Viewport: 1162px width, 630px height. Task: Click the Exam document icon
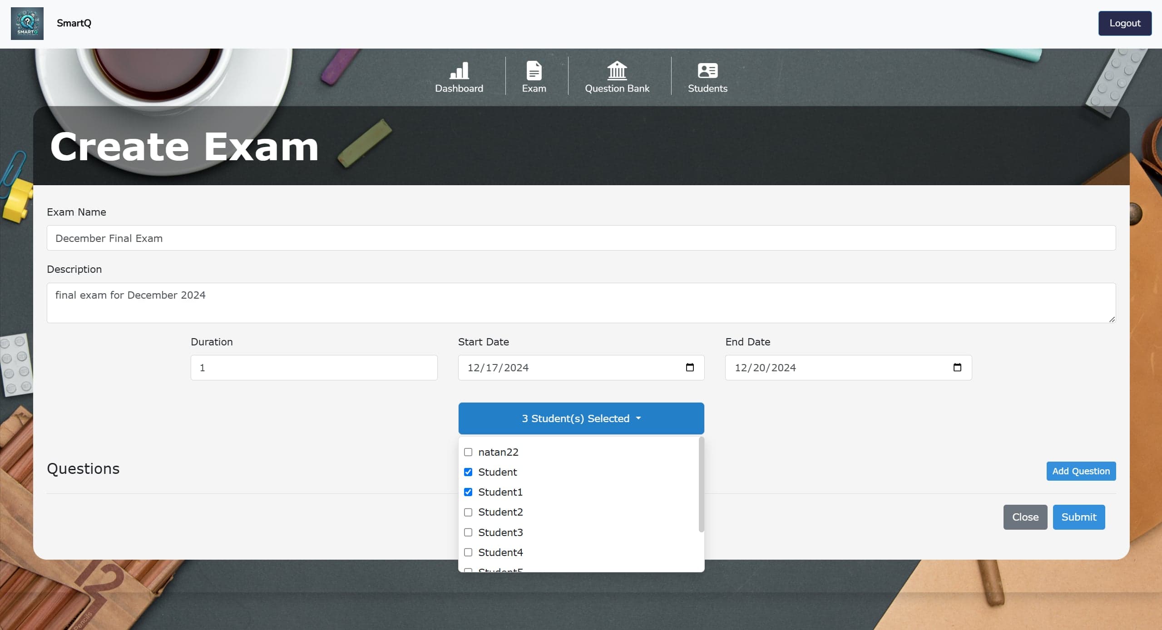pyautogui.click(x=534, y=71)
